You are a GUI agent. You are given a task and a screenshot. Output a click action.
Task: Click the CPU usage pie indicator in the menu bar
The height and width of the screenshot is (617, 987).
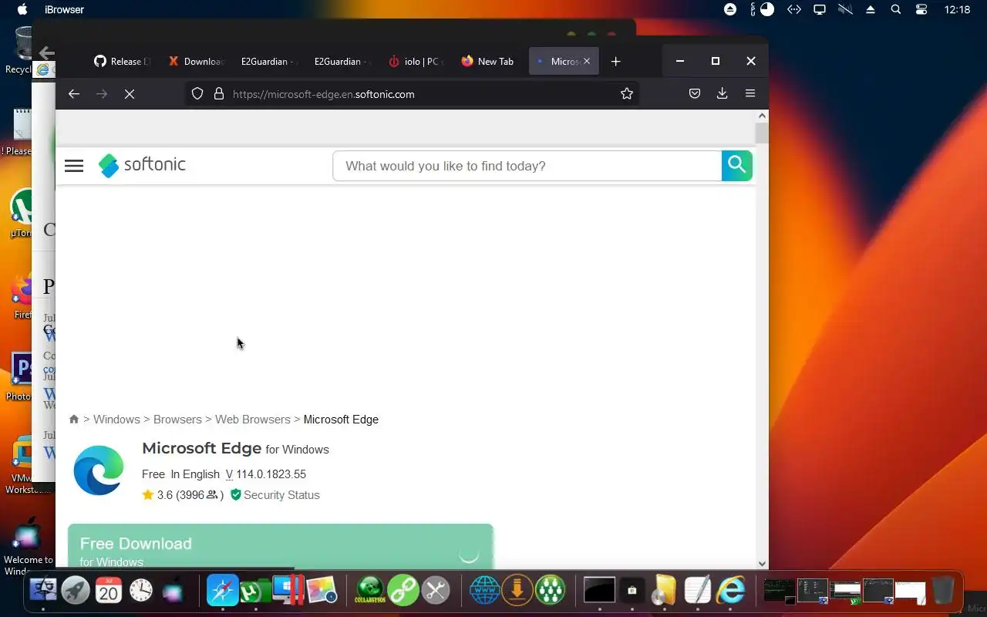coord(767,10)
